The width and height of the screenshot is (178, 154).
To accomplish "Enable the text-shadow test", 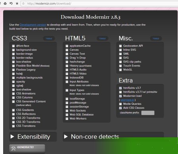I will coord(13,90).
